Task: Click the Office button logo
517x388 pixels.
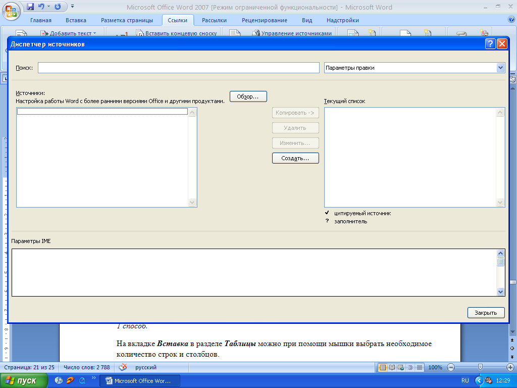Action: pyautogui.click(x=11, y=11)
